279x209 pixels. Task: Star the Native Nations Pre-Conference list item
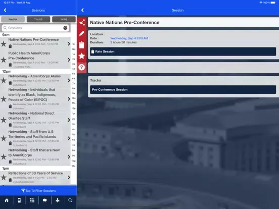(4, 44)
